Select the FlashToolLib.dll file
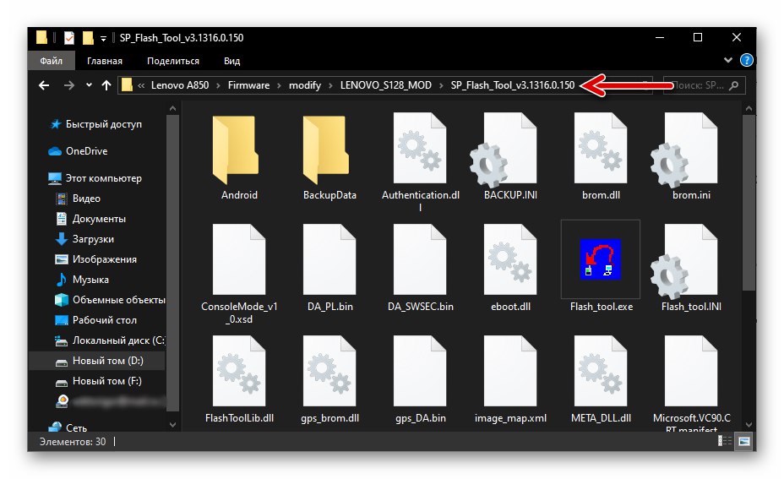784x479 pixels. click(239, 380)
